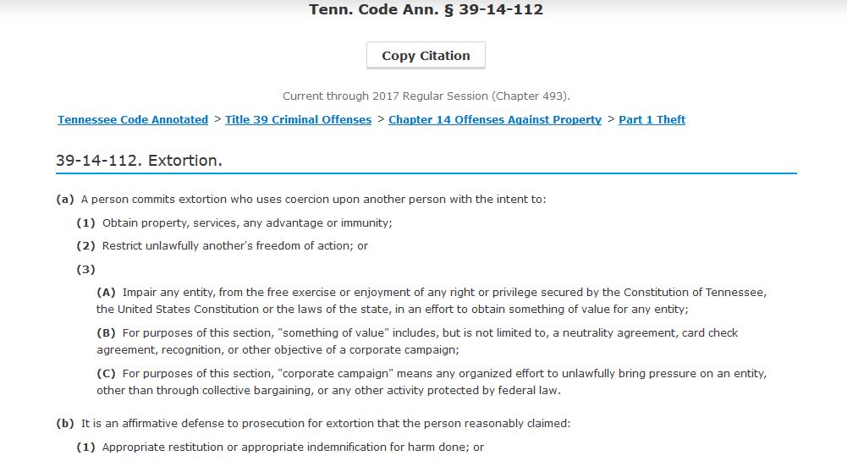Click the Copy Citation button
The height and width of the screenshot is (461, 847).
(426, 56)
